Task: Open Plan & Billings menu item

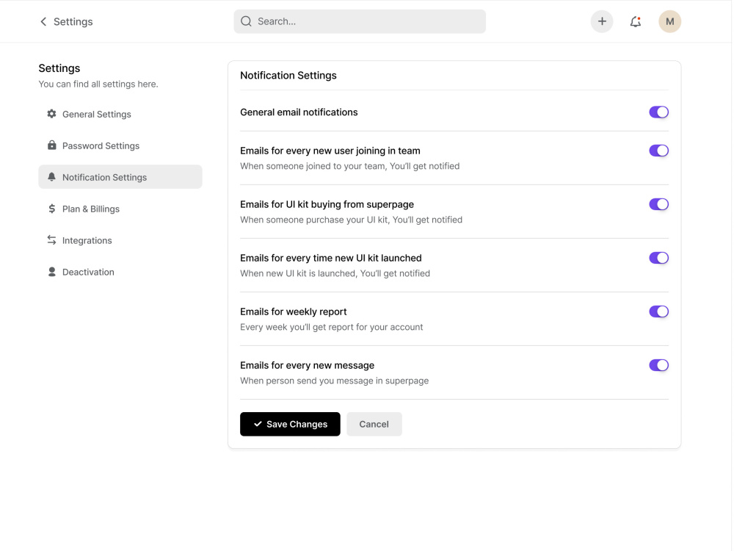Action: [x=120, y=209]
